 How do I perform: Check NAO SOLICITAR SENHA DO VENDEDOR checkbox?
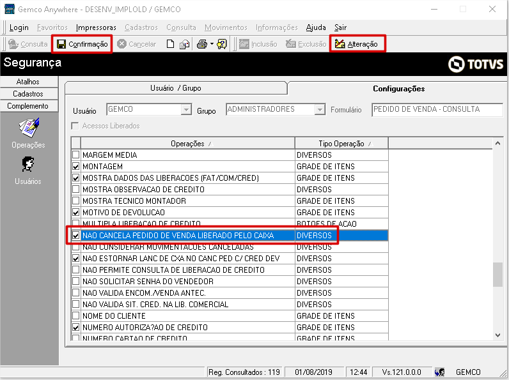coord(75,281)
